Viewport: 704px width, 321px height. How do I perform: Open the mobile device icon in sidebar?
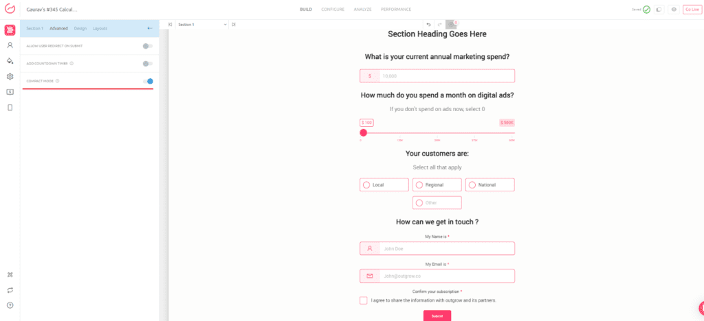click(x=10, y=107)
